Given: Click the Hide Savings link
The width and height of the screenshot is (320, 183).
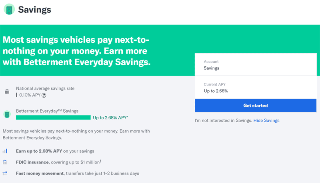Looking at the screenshot, I should pos(266,120).
